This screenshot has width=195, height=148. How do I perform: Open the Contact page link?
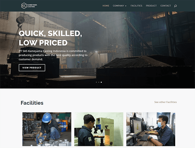tap(165, 6)
